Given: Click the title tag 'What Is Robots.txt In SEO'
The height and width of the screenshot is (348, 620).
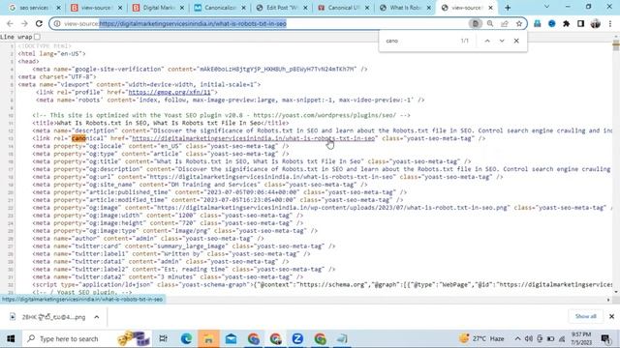Looking at the screenshot, I should tap(161, 123).
